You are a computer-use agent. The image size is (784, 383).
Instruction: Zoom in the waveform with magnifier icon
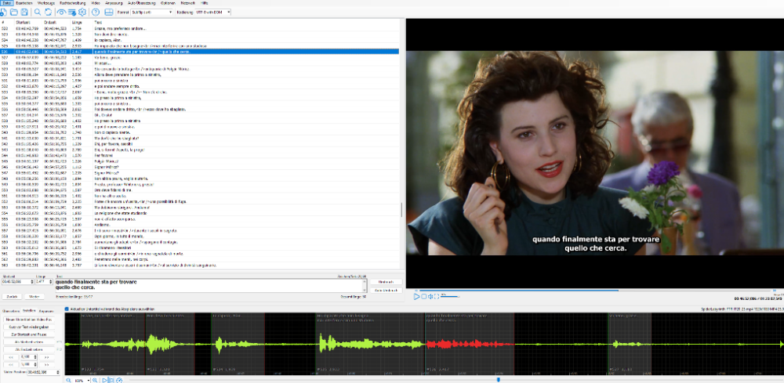coord(95,380)
